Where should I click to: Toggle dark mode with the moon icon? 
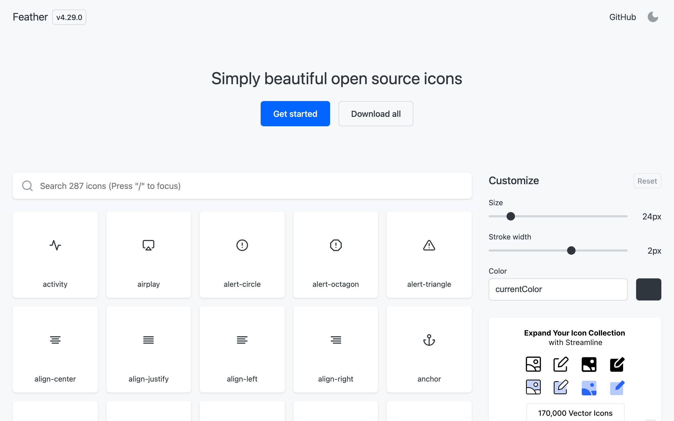pos(653,17)
